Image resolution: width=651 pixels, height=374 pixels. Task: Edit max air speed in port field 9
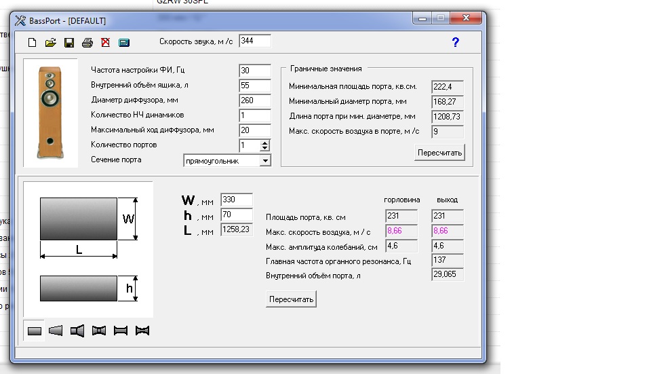pyautogui.click(x=448, y=131)
